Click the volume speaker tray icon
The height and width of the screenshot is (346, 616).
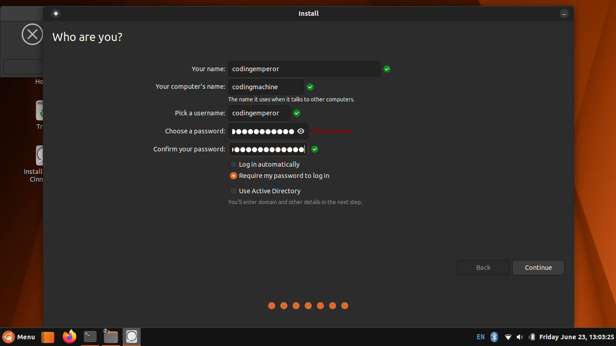520,337
